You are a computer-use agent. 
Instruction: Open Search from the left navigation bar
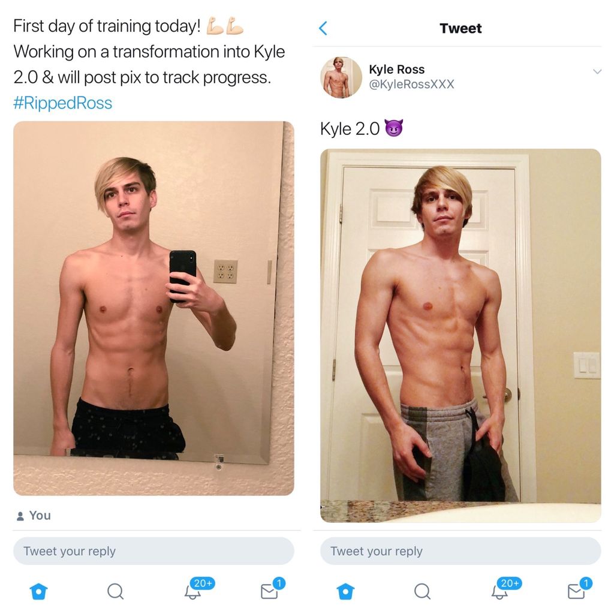click(115, 591)
